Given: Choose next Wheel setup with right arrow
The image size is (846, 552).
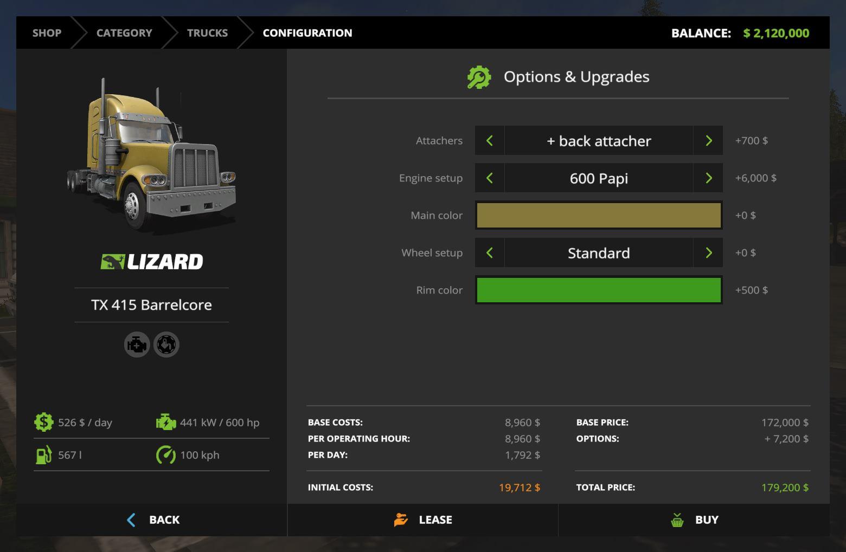Looking at the screenshot, I should point(708,253).
